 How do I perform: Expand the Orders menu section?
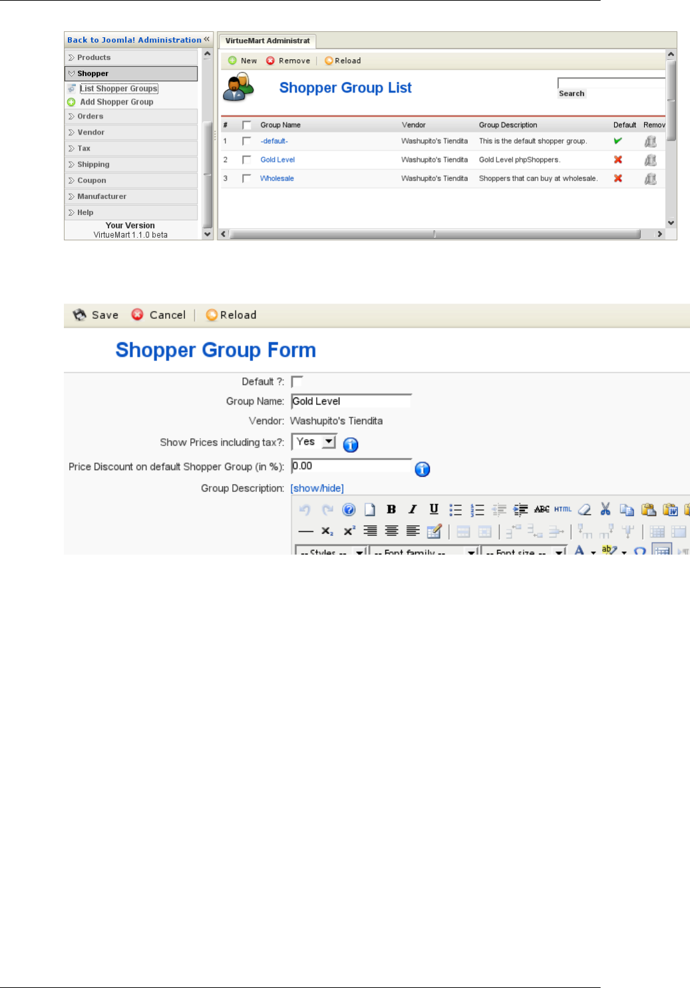[131, 117]
